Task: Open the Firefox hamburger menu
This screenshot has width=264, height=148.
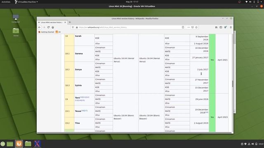Action: [231, 27]
